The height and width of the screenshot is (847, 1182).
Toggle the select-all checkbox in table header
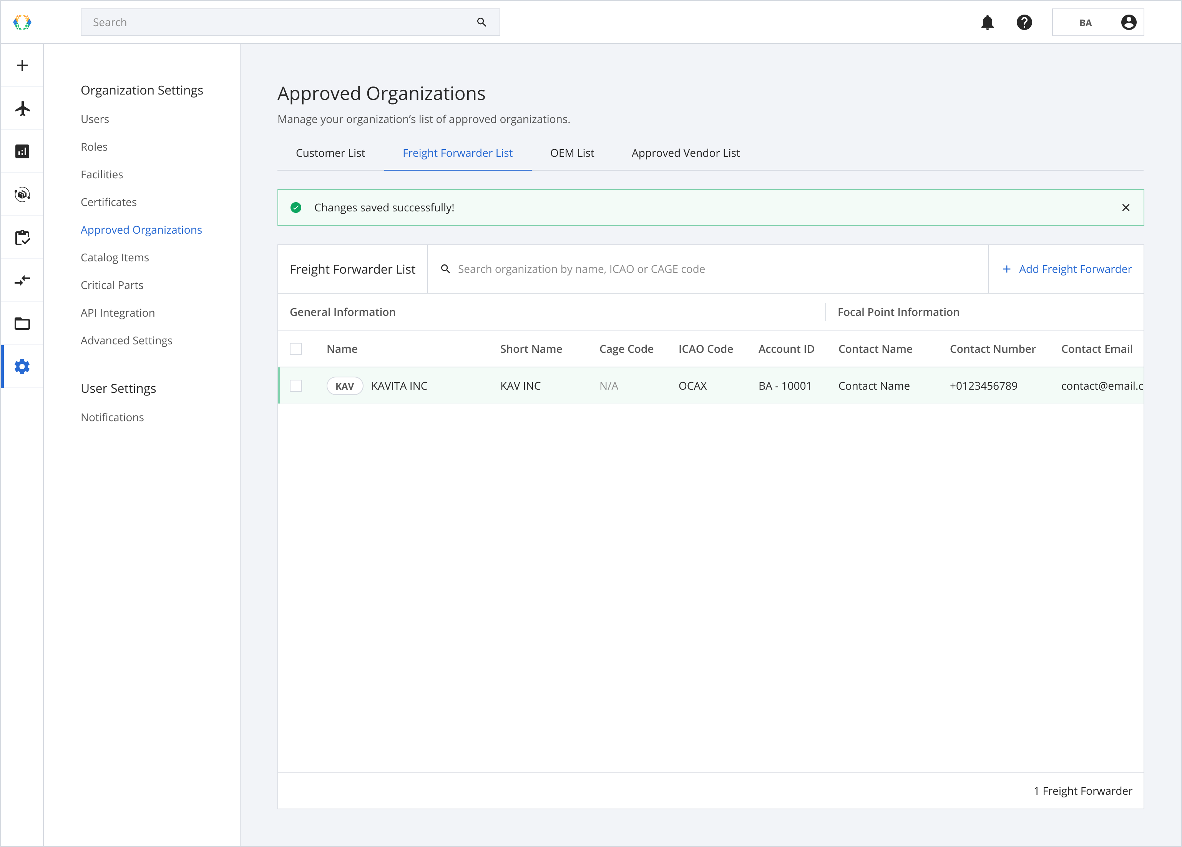pos(295,349)
